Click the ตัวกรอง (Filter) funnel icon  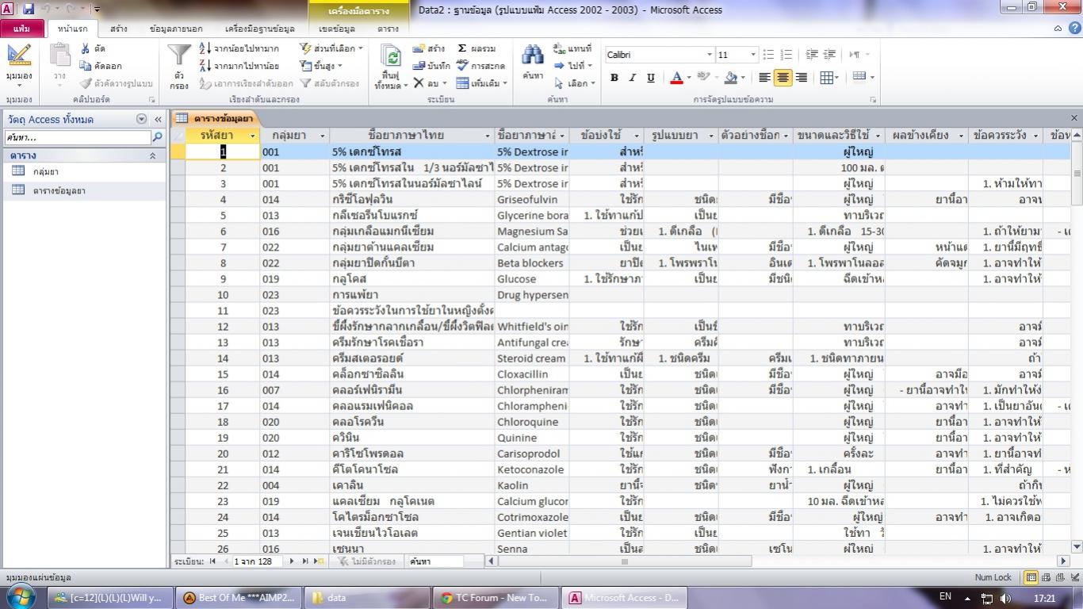click(180, 56)
